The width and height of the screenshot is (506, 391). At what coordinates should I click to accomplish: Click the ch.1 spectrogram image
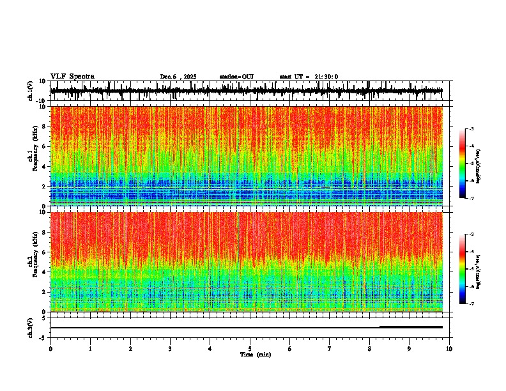246,156
